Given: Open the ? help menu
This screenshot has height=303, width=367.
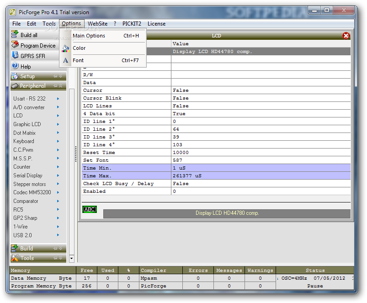Looking at the screenshot, I should [x=115, y=24].
